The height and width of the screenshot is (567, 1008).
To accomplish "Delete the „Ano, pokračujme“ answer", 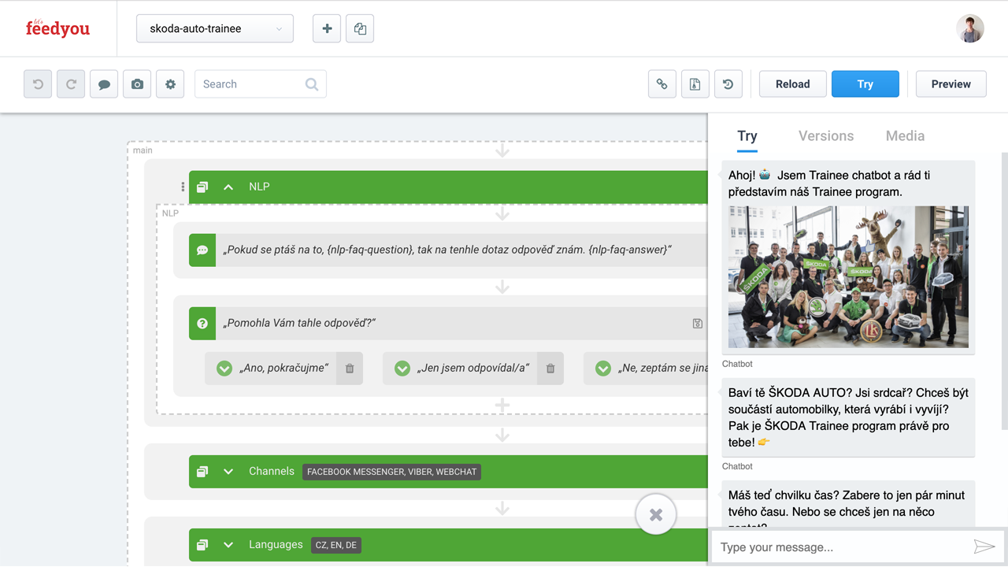I will (350, 369).
